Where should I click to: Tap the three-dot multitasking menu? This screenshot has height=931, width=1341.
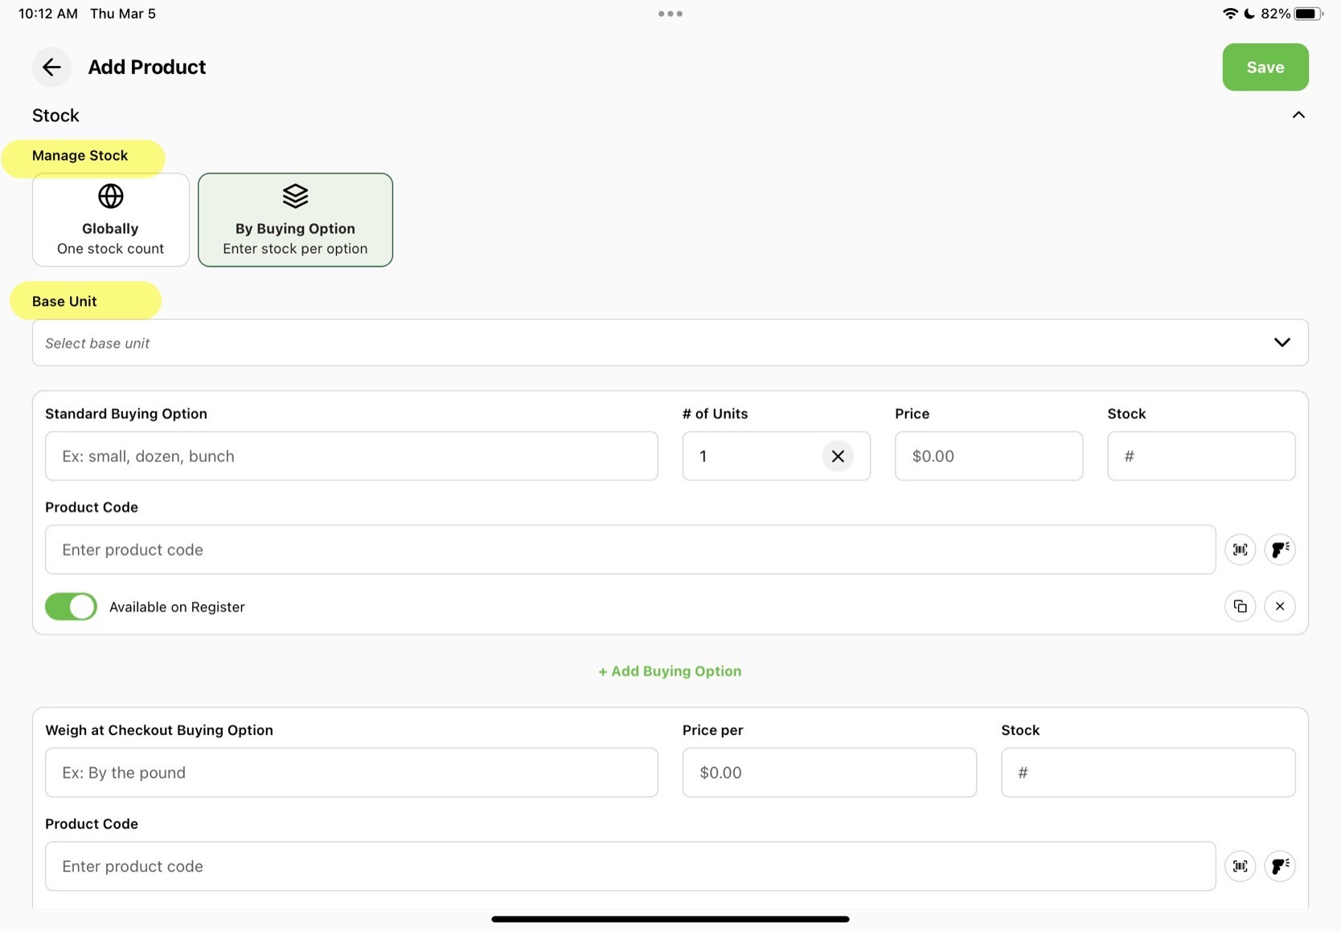click(670, 14)
